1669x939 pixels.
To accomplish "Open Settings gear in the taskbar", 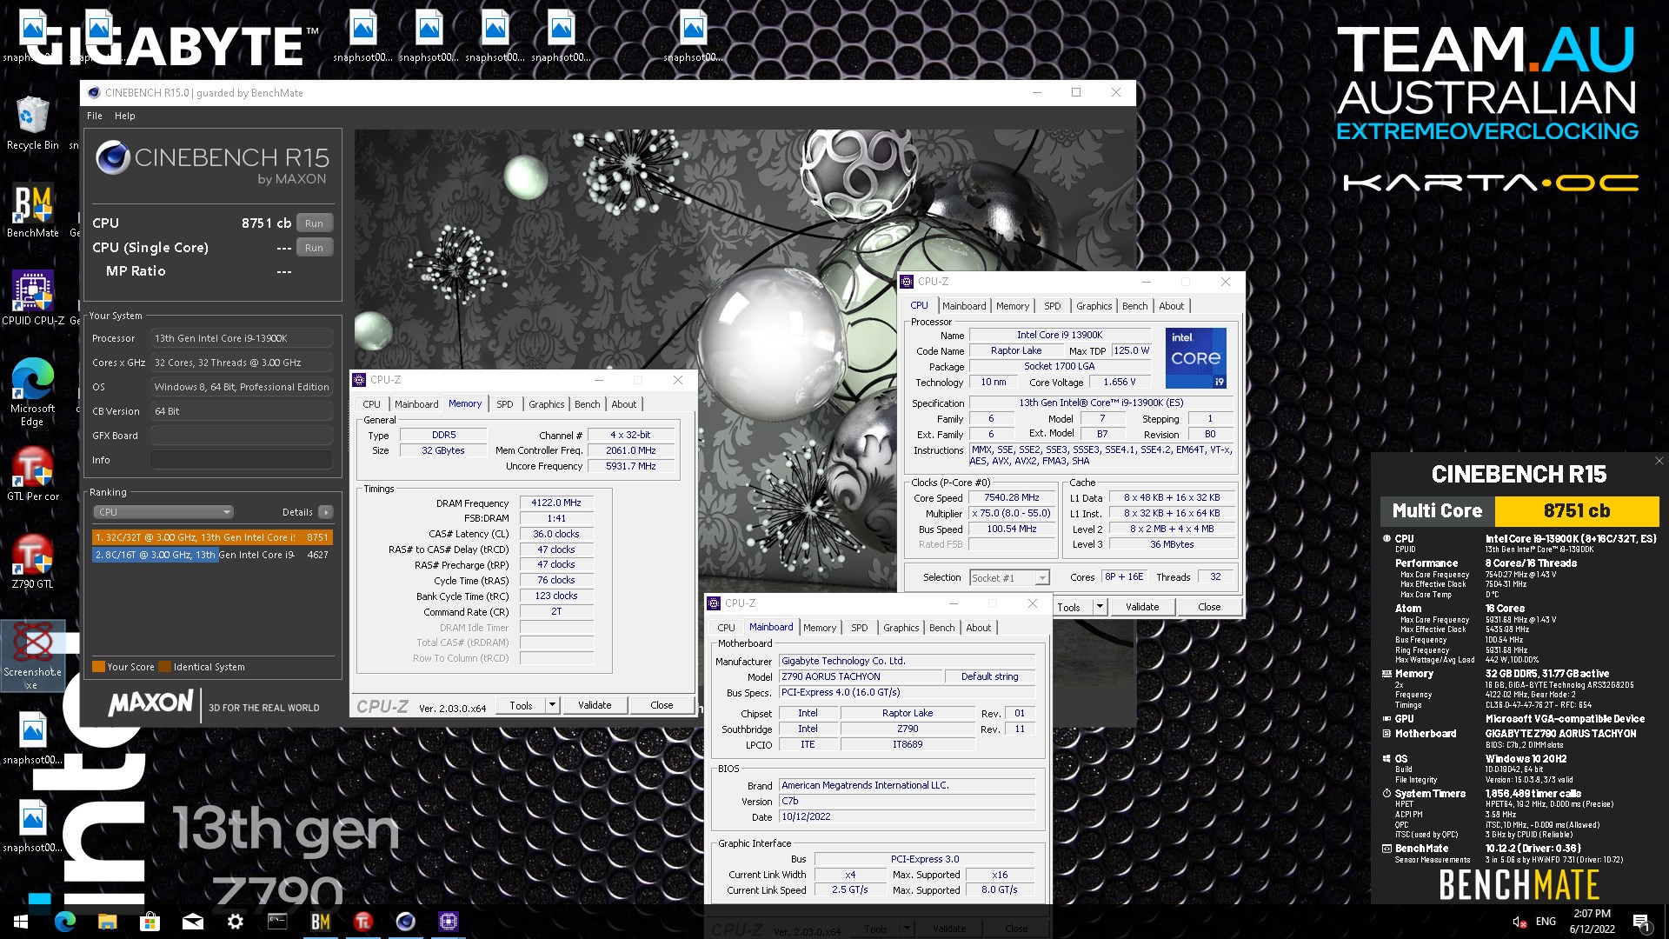I will pos(235,922).
